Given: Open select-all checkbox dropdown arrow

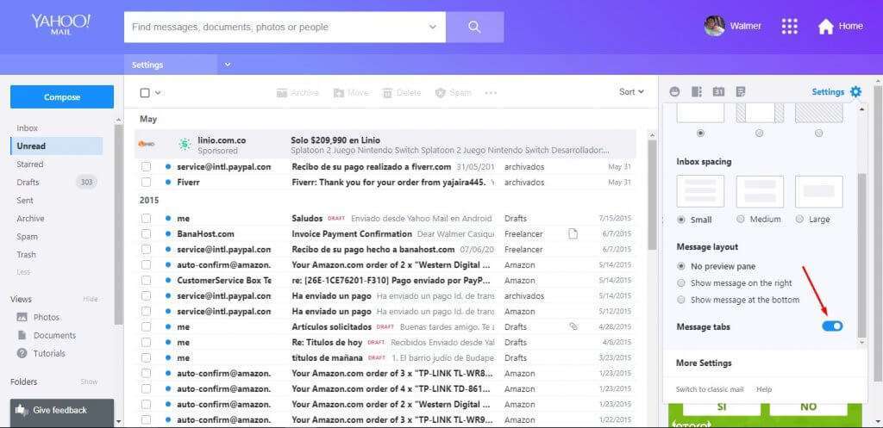Looking at the screenshot, I should pyautogui.click(x=158, y=93).
